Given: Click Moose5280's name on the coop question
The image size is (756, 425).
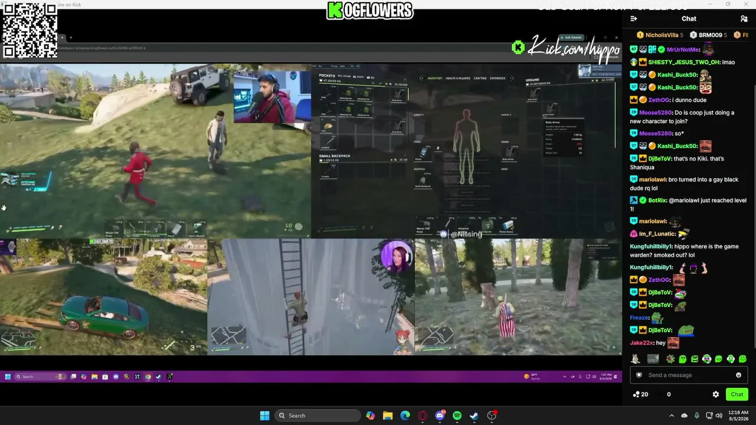Looking at the screenshot, I should [x=656, y=113].
